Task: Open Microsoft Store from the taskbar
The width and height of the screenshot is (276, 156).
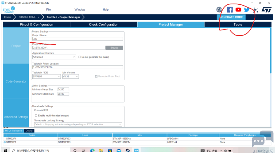Action: click(x=110, y=150)
